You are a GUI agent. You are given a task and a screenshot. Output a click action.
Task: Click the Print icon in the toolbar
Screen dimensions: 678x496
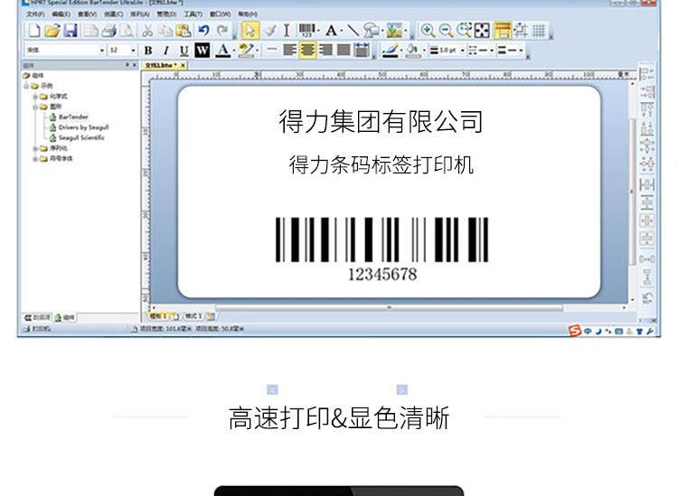[x=108, y=30]
